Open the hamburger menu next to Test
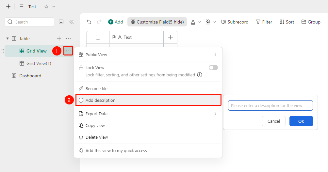328x172 pixels. [21, 7]
